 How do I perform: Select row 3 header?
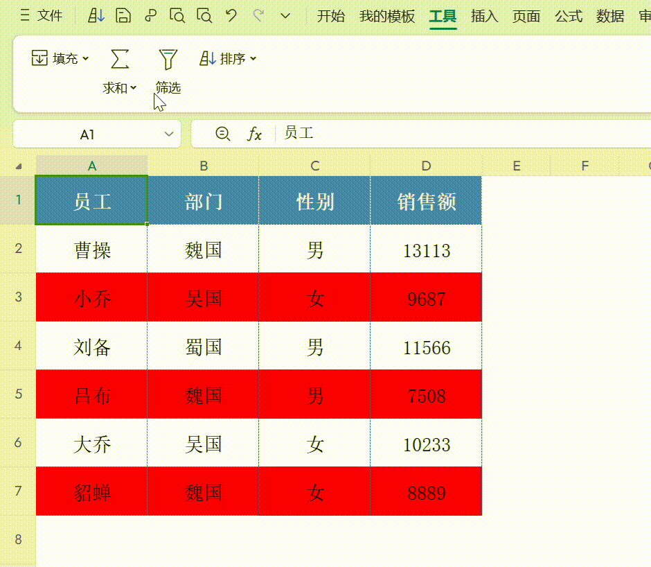pyautogui.click(x=18, y=297)
